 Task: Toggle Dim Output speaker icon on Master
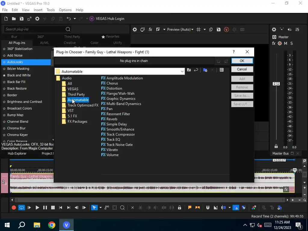(290, 29)
